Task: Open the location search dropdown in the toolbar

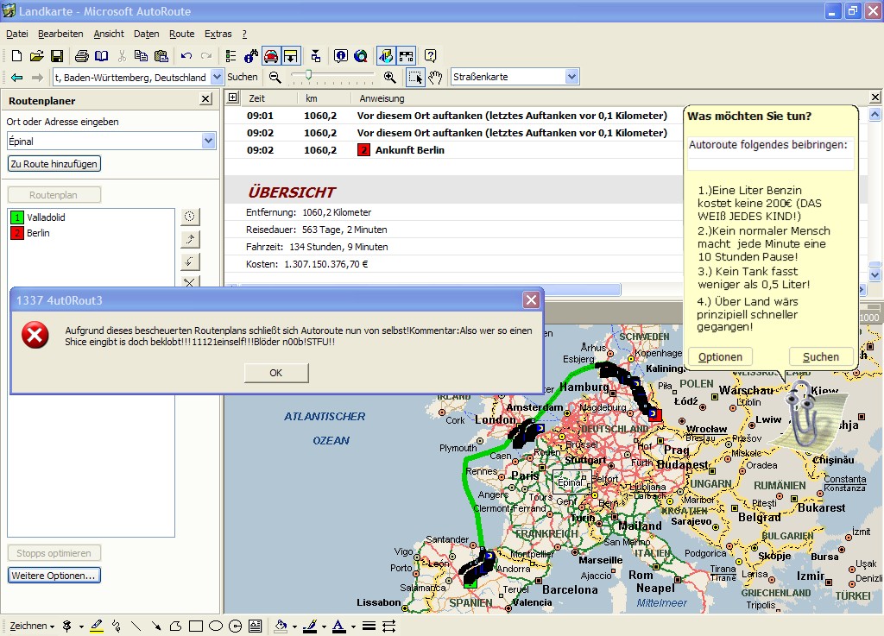Action: 217,77
